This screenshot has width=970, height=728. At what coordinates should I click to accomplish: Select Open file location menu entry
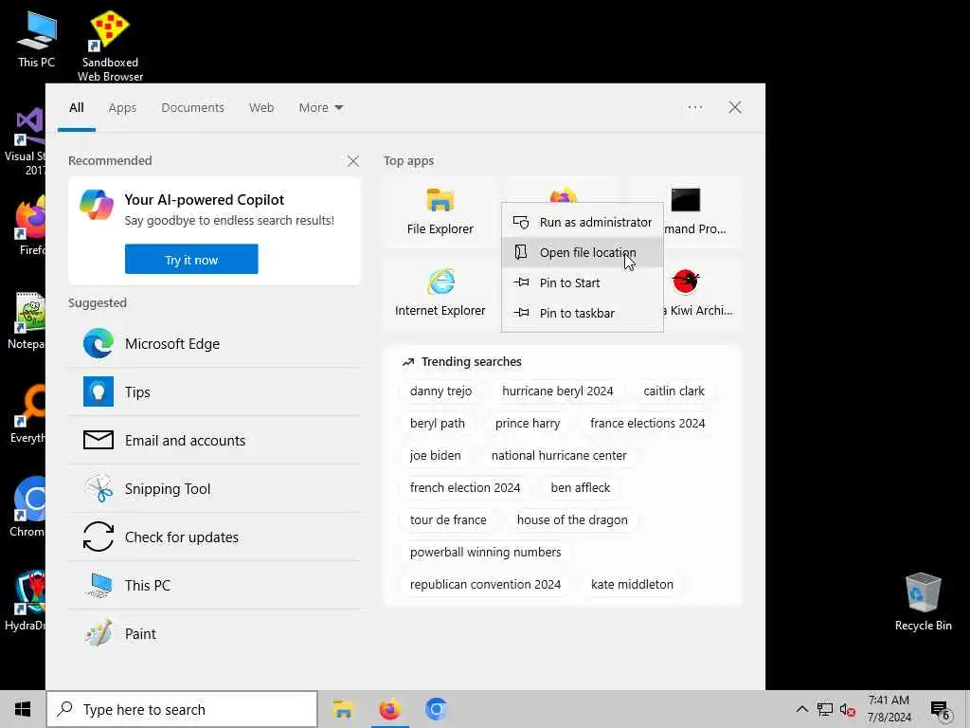pyautogui.click(x=583, y=252)
